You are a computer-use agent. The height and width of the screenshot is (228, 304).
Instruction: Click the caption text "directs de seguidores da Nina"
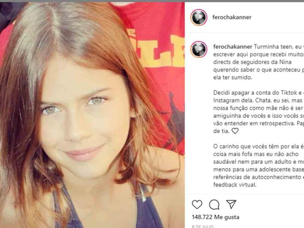[x=252, y=62]
